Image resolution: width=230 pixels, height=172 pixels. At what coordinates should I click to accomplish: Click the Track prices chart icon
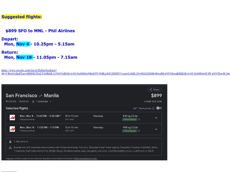[x=135, y=108]
